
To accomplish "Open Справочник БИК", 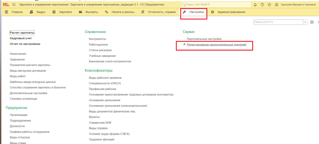I will [x=100, y=123].
